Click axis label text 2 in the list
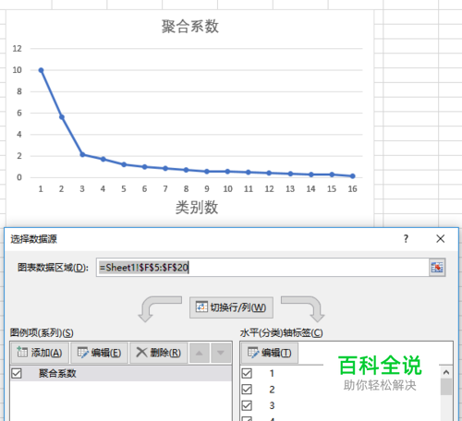Viewport: 462px width, 421px height. (272, 390)
